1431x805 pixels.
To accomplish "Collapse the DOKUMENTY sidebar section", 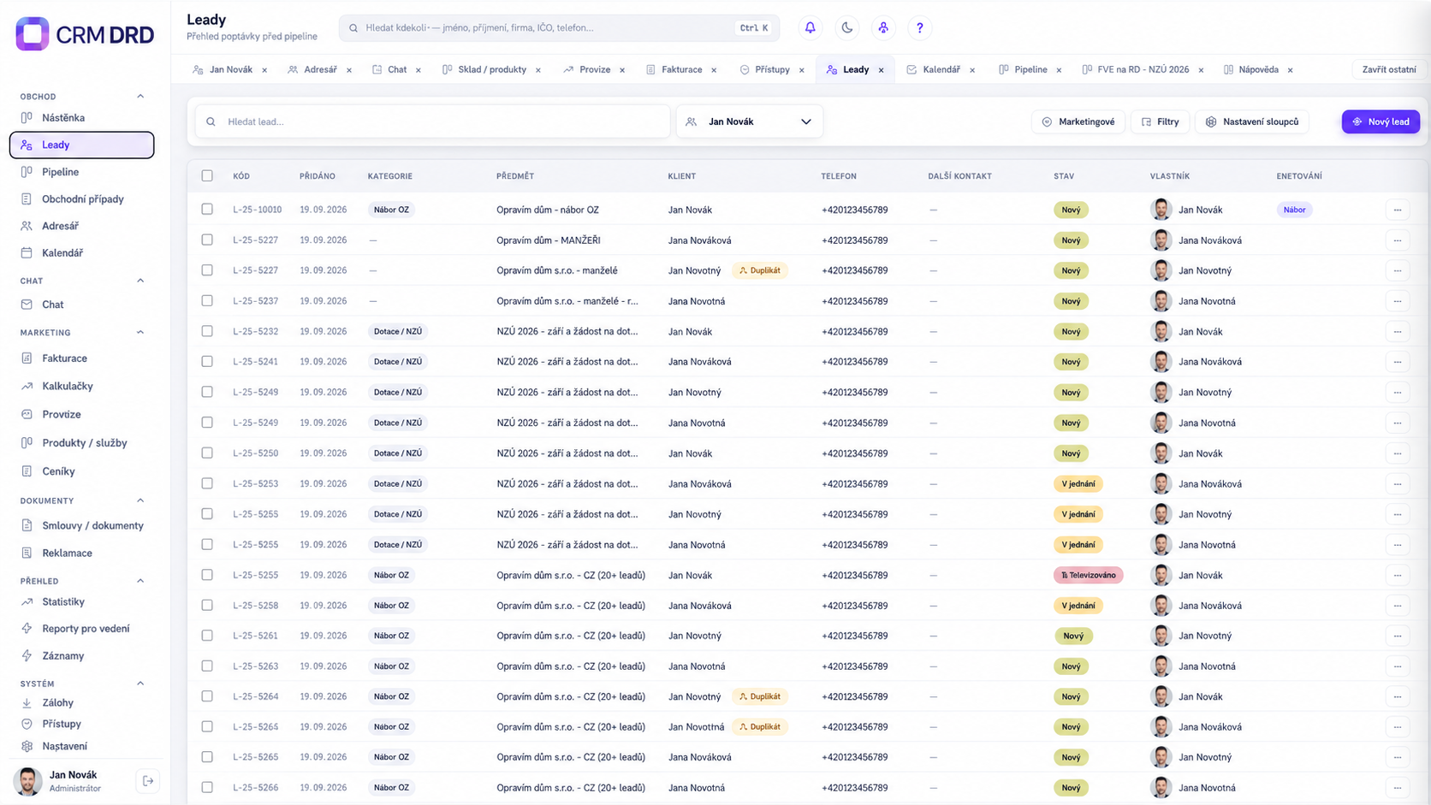I will coord(140,500).
